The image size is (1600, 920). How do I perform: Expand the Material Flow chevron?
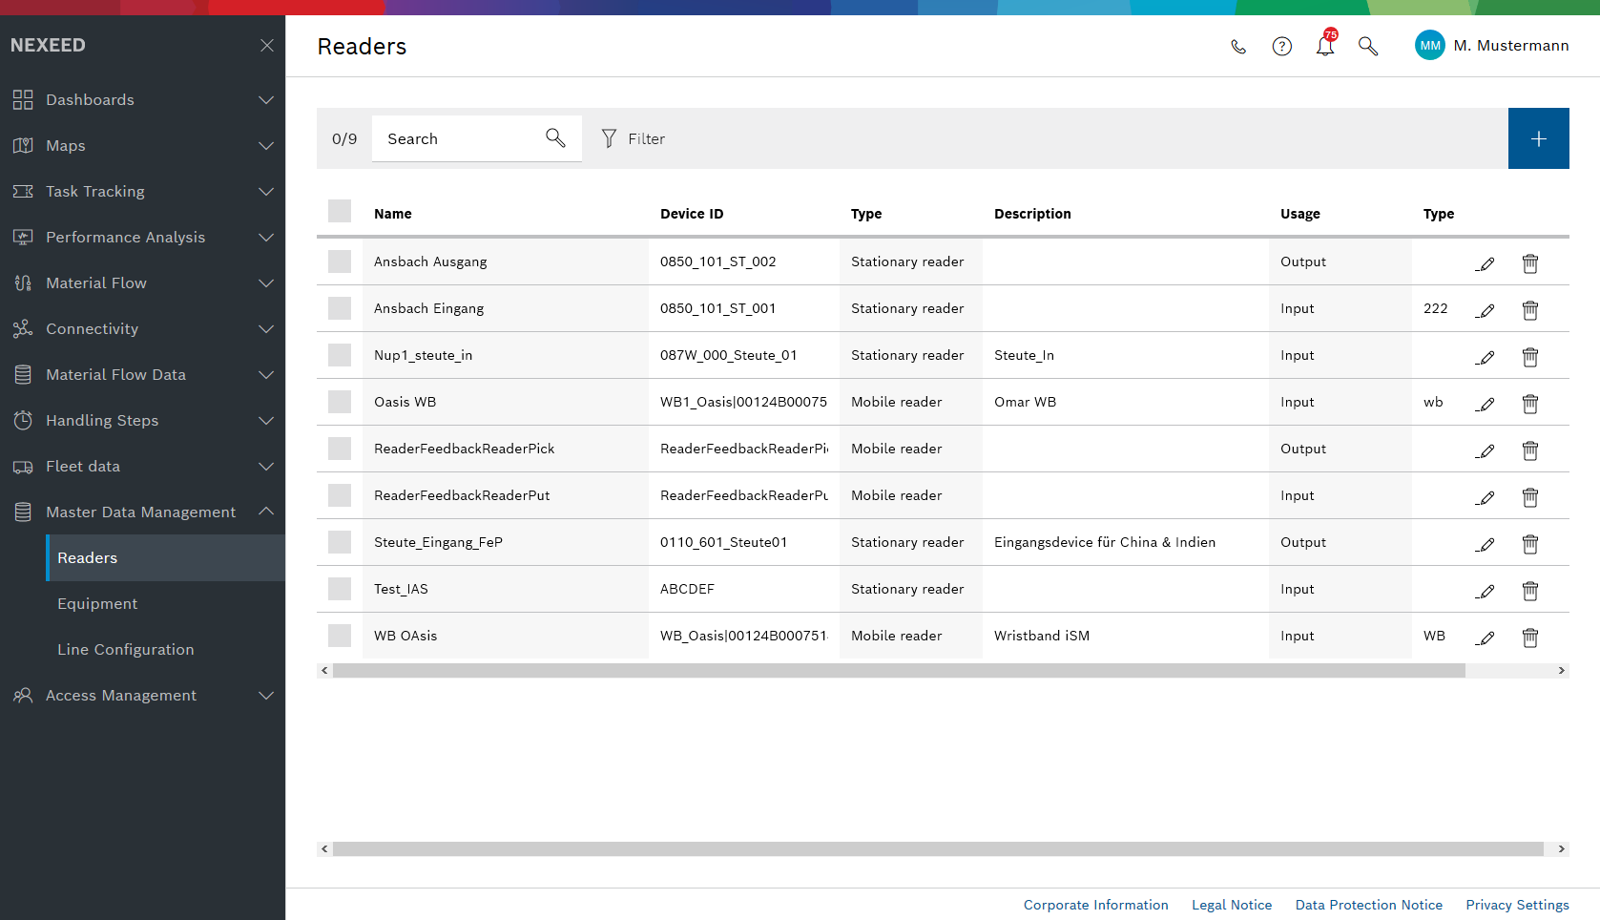tap(266, 283)
